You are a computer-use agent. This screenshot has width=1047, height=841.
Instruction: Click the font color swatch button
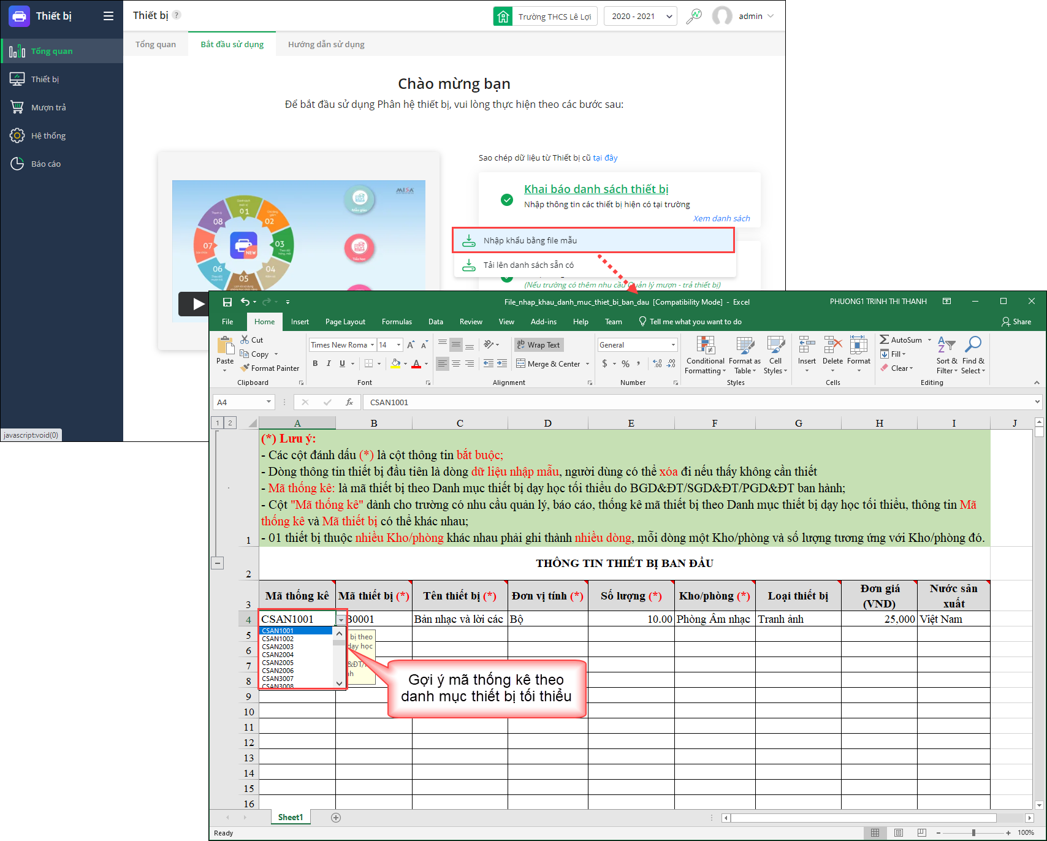(416, 364)
